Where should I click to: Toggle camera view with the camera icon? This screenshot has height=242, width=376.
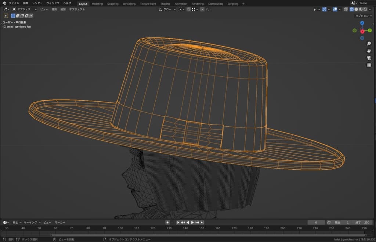(369, 58)
